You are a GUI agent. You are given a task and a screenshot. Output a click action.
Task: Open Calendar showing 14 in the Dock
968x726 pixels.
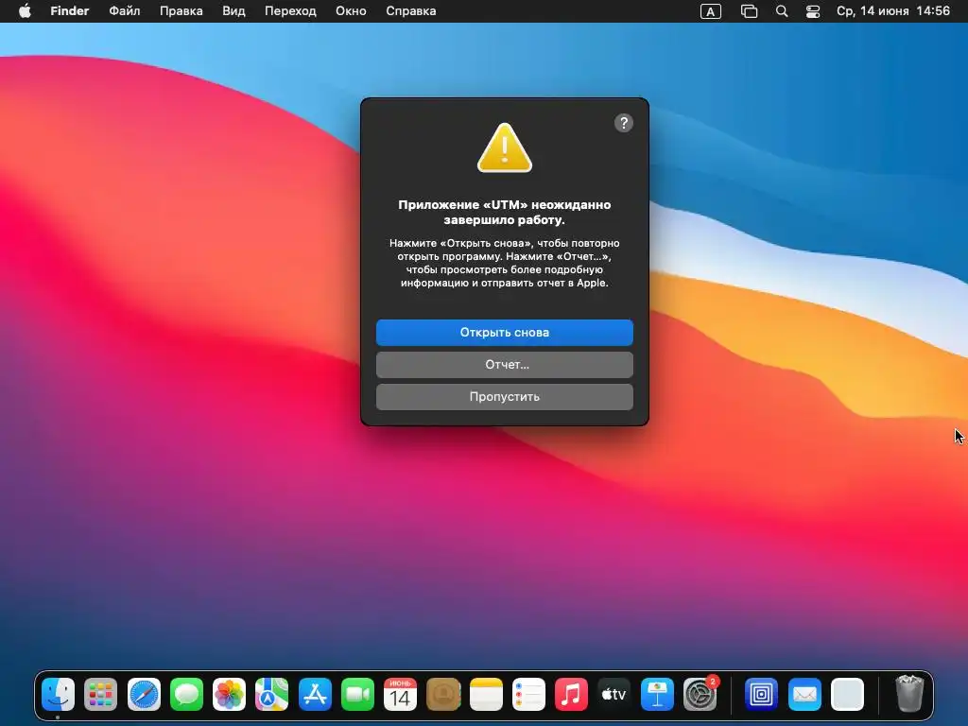point(400,694)
